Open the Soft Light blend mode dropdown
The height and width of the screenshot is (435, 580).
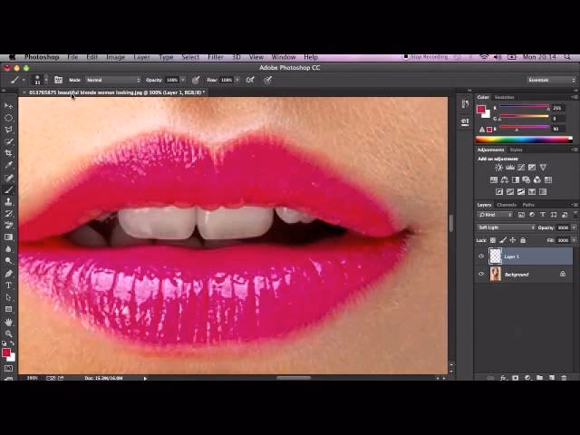506,227
